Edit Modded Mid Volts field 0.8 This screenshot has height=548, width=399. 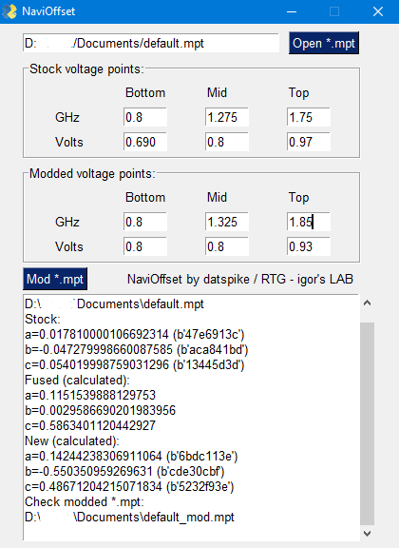(x=226, y=246)
